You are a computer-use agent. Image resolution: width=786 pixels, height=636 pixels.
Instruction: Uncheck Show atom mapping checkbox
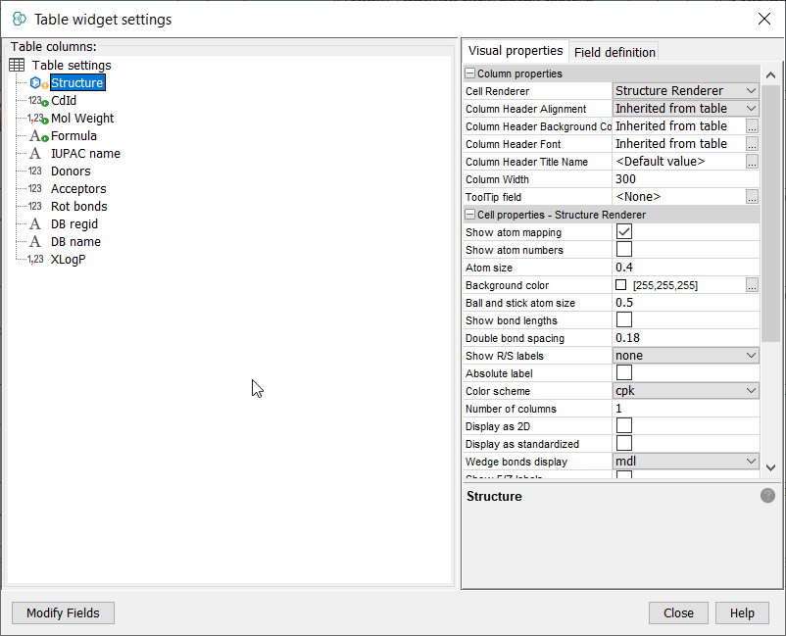(x=623, y=232)
